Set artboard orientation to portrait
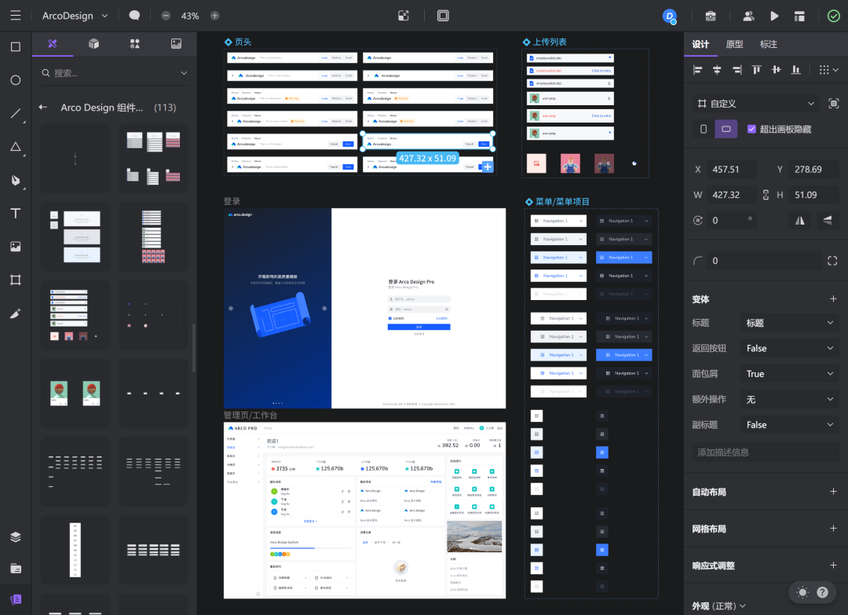The height and width of the screenshot is (615, 848). (703, 129)
